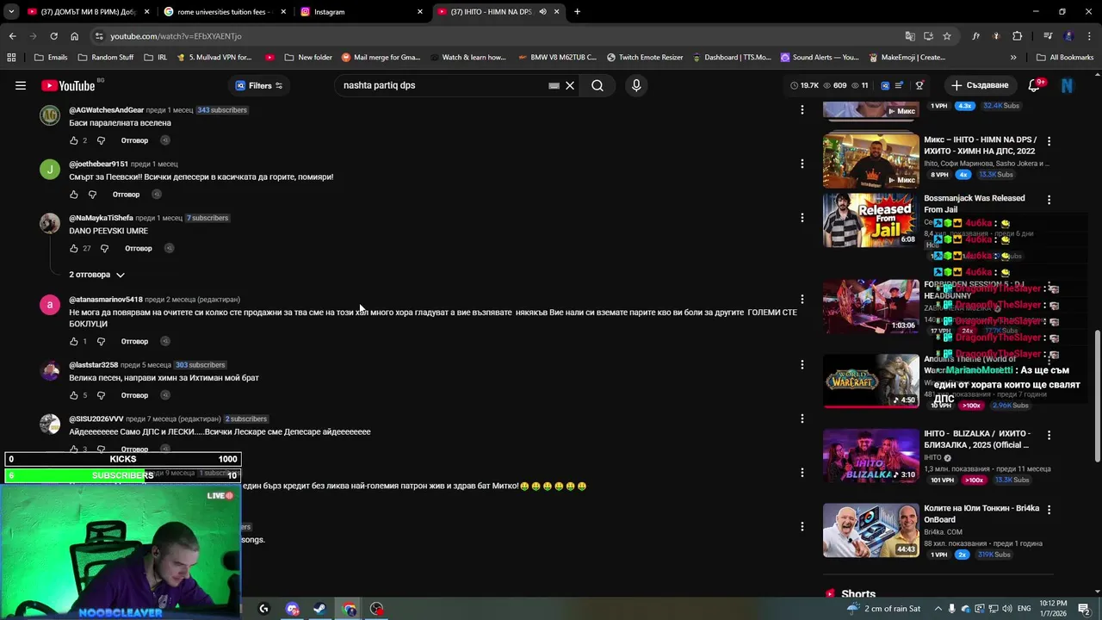
Task: Open the World of Warcraft video thumbnail
Action: click(x=870, y=381)
